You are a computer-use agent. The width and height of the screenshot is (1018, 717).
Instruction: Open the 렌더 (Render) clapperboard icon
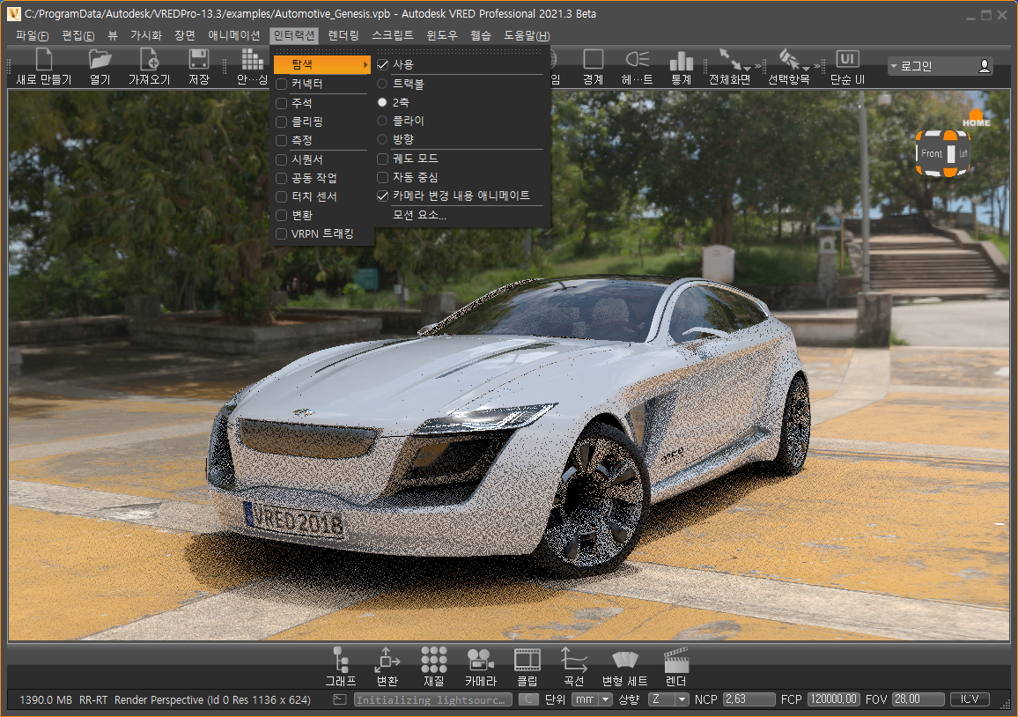point(675,660)
